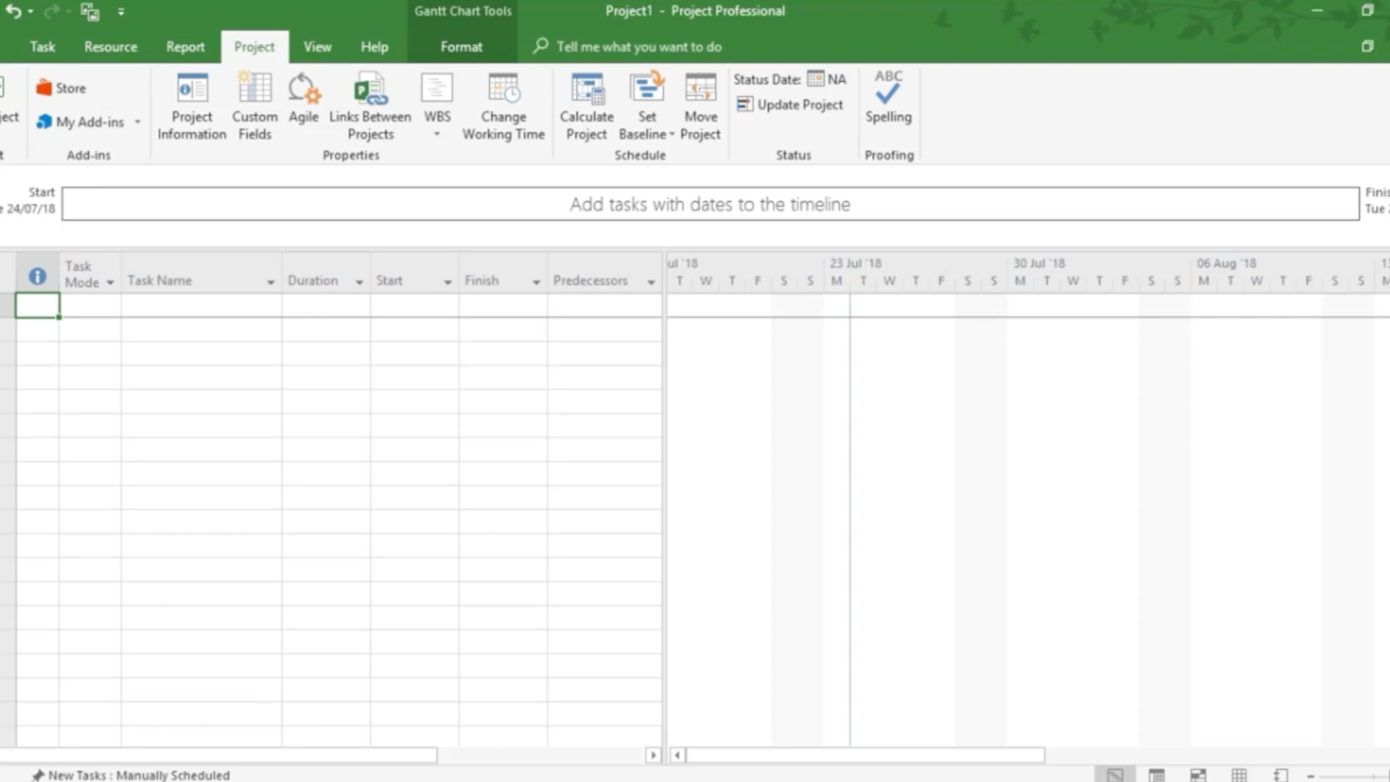Open the My Add-ins dropdown
Screen dimensions: 1390x782
point(138,122)
